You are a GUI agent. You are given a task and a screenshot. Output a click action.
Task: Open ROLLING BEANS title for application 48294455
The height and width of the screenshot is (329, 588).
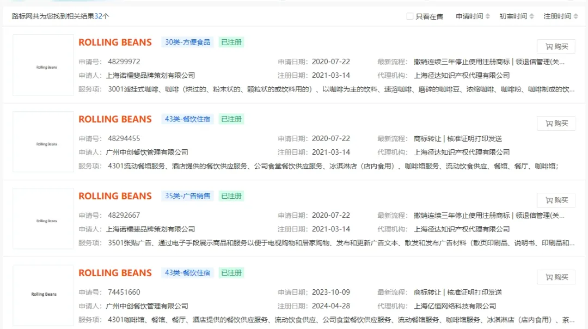(x=115, y=119)
